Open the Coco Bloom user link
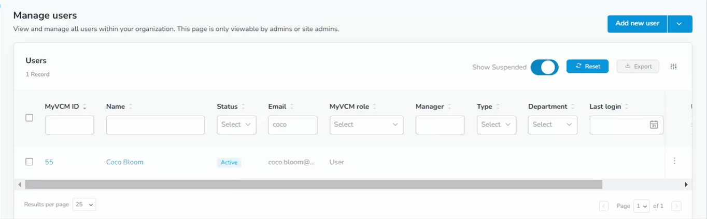 point(125,162)
